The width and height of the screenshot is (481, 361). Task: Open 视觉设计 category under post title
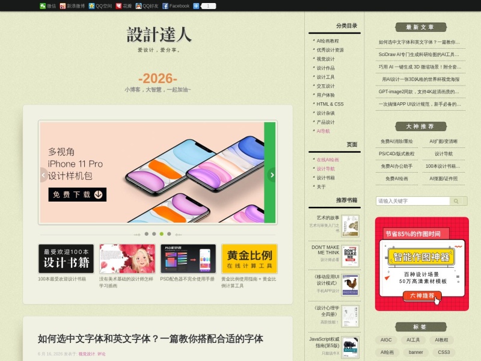(x=87, y=354)
